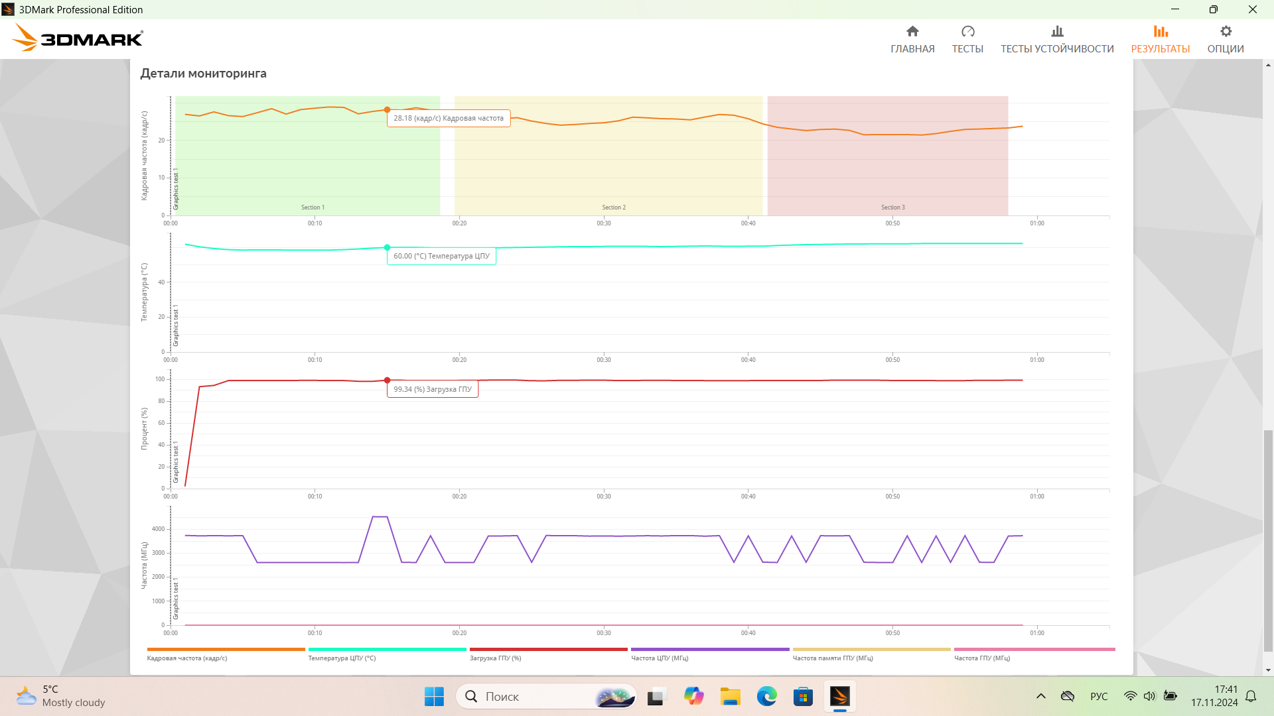Switch to РЕЗУЛЬТАТЫ tab
Viewport: 1274px width, 716px height.
point(1160,39)
